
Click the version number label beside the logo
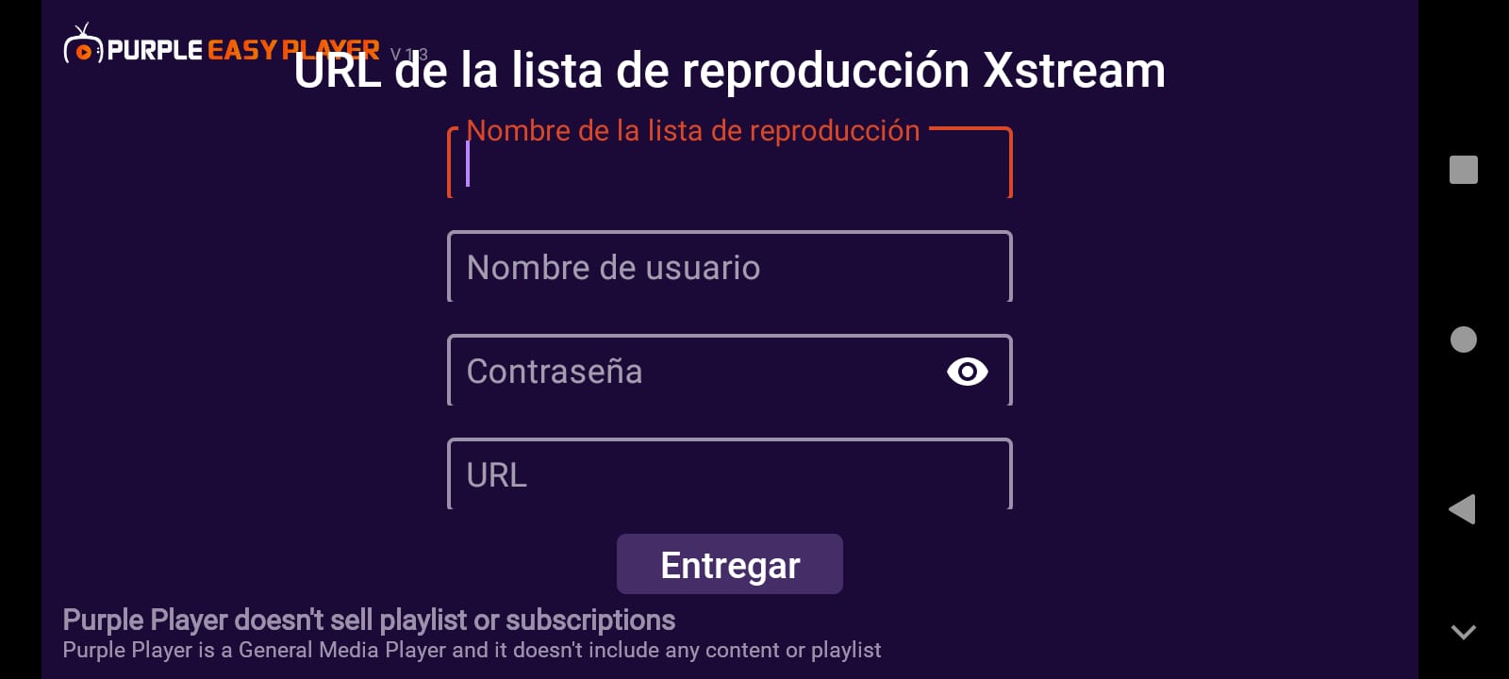click(409, 55)
